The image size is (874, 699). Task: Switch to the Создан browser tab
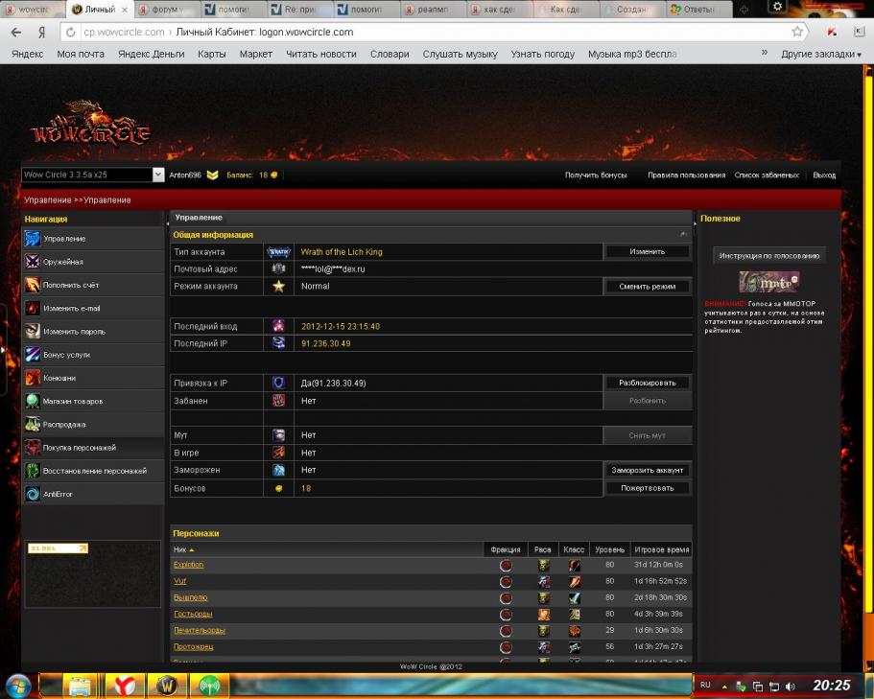pyautogui.click(x=629, y=10)
